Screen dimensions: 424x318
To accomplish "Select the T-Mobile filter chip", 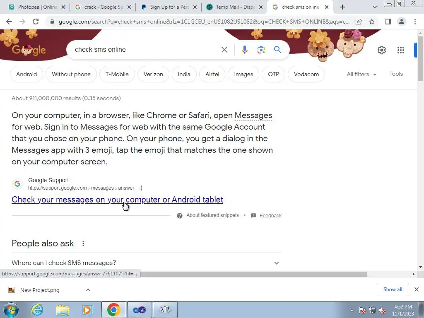I will 117,74.
